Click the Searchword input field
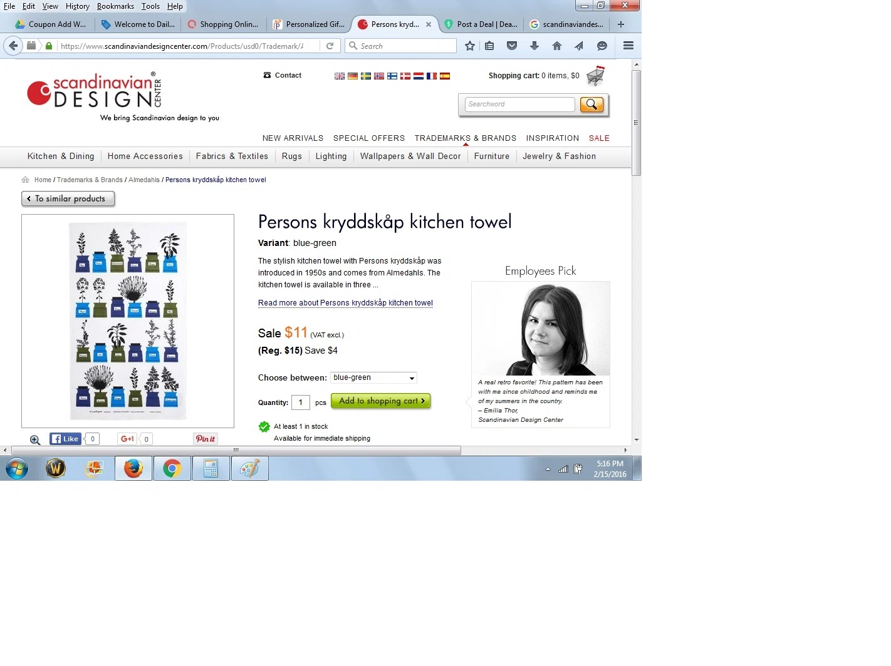This screenshot has height=666, width=891. 519,105
